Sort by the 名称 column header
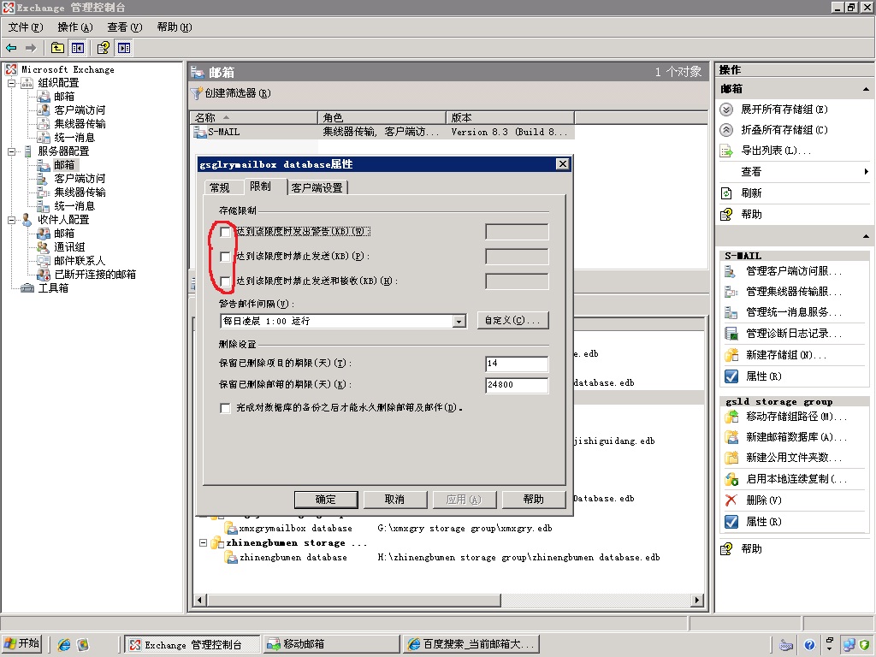 point(253,118)
